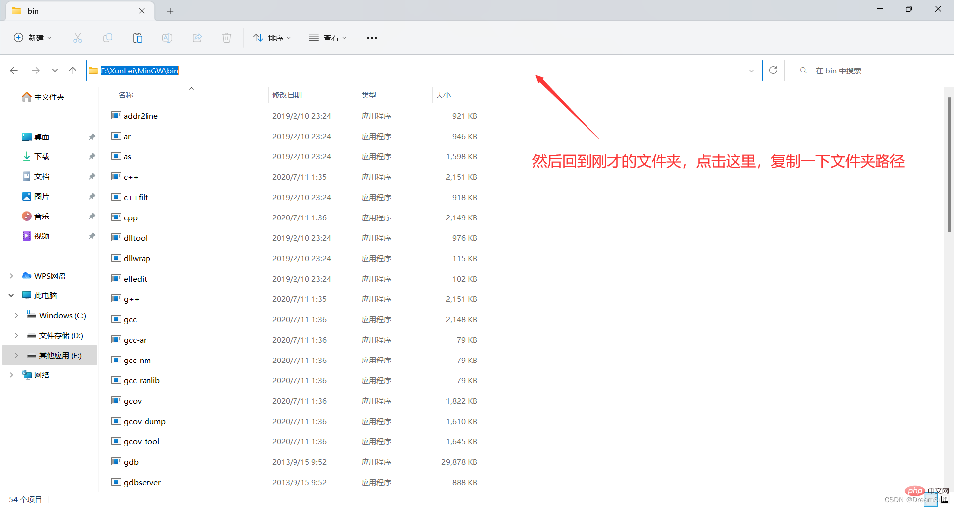Open the 查看 view menu
The width and height of the screenshot is (954, 507).
(x=327, y=37)
